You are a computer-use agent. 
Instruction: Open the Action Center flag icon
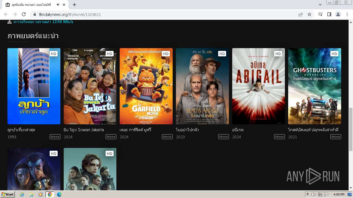coord(327,194)
